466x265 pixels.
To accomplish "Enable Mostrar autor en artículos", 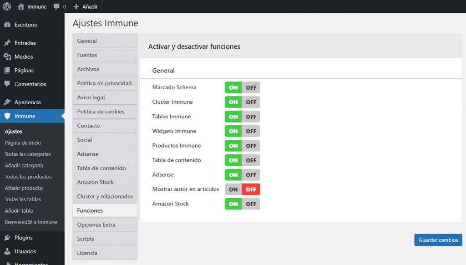I will (x=233, y=189).
